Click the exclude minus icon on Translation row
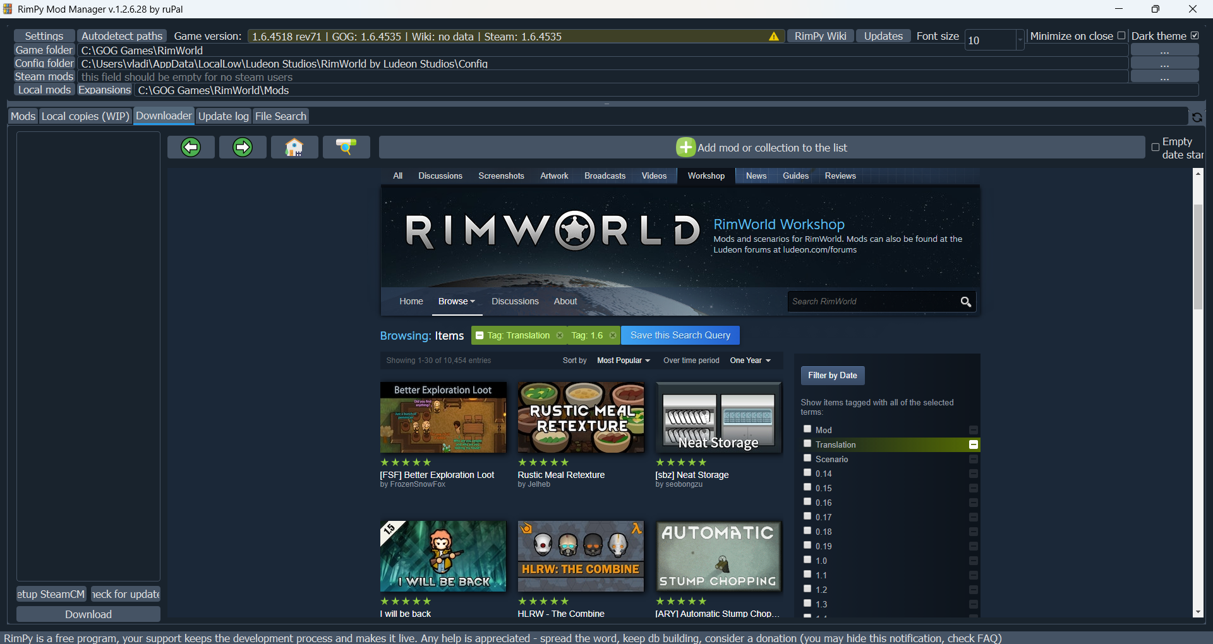 (x=974, y=444)
